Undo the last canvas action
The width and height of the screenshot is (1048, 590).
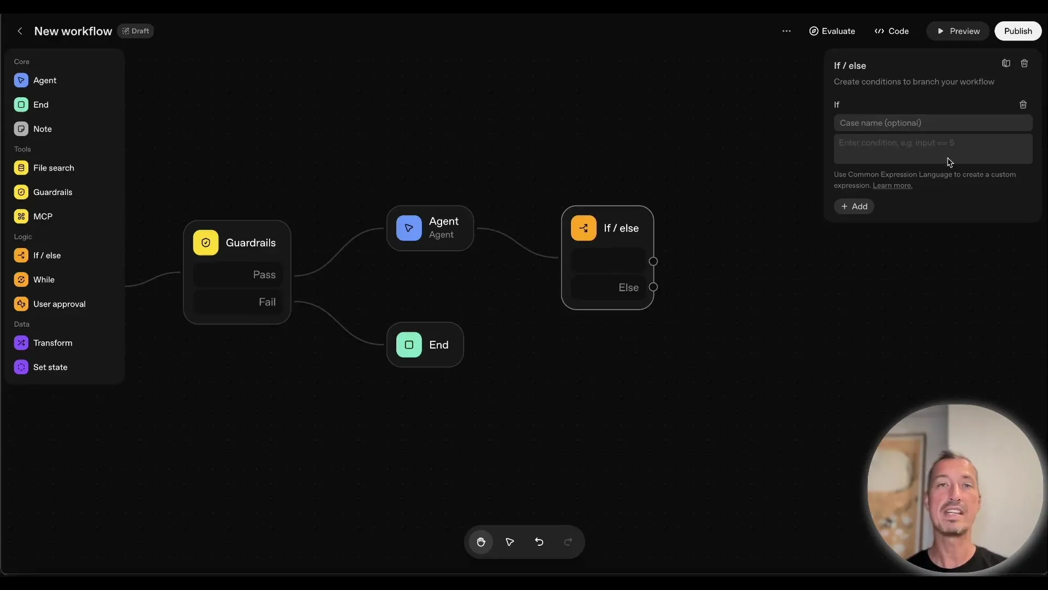point(539,542)
